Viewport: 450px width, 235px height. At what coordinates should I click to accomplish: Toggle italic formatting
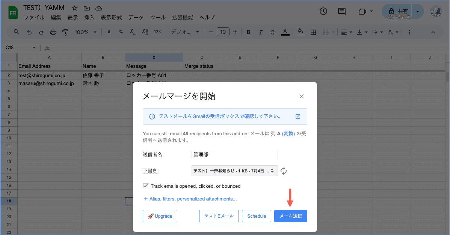[x=260, y=32]
